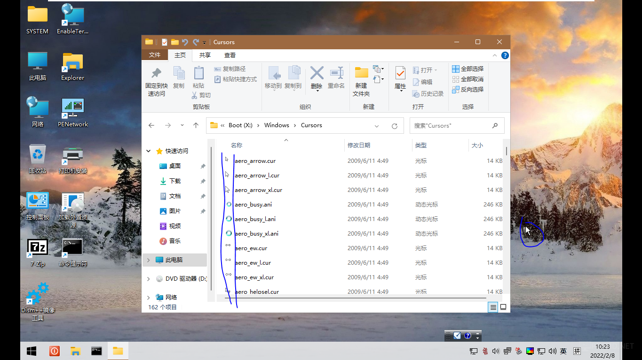
Task: Click the back navigation arrow
Action: coord(151,125)
